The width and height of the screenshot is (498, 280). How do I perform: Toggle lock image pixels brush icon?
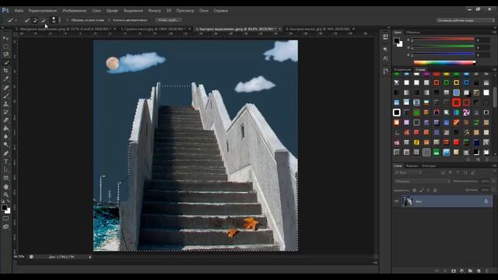click(422, 190)
